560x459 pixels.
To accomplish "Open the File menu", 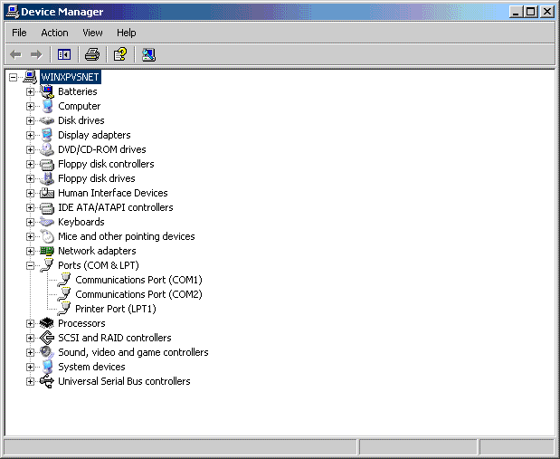I will click(19, 33).
